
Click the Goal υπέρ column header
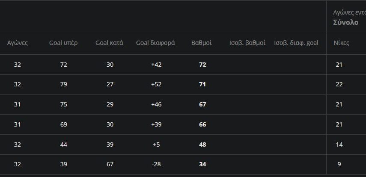[x=63, y=43]
